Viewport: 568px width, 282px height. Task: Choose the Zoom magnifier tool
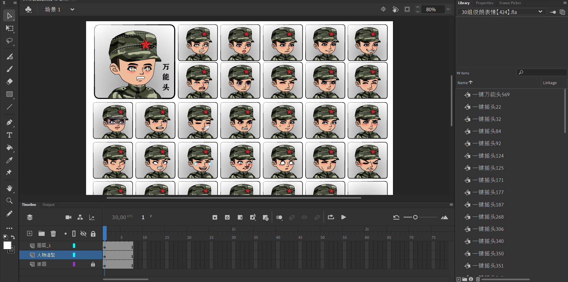point(9,201)
